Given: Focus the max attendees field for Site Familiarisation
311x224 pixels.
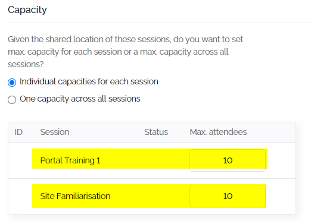Looking at the screenshot, I should point(228,196).
